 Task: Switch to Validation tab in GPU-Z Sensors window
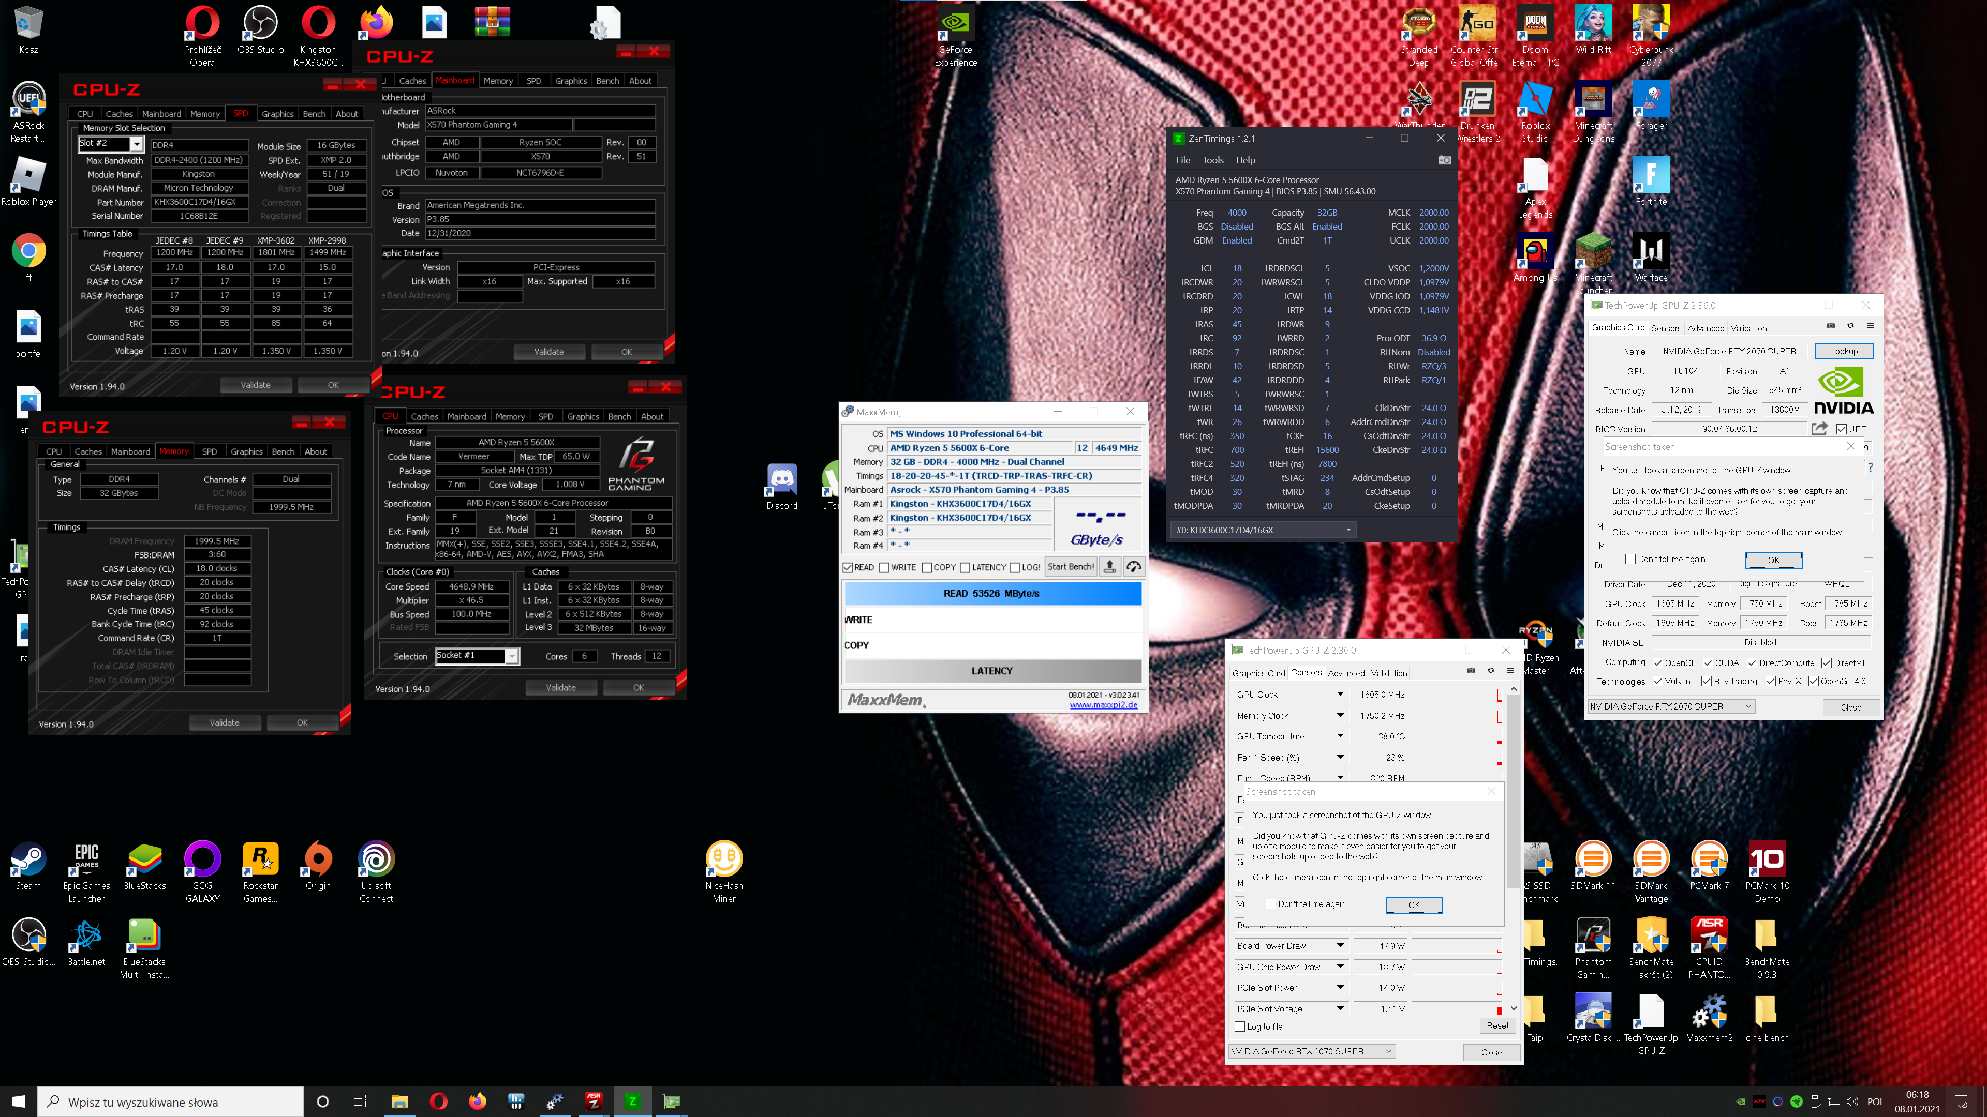click(1388, 673)
